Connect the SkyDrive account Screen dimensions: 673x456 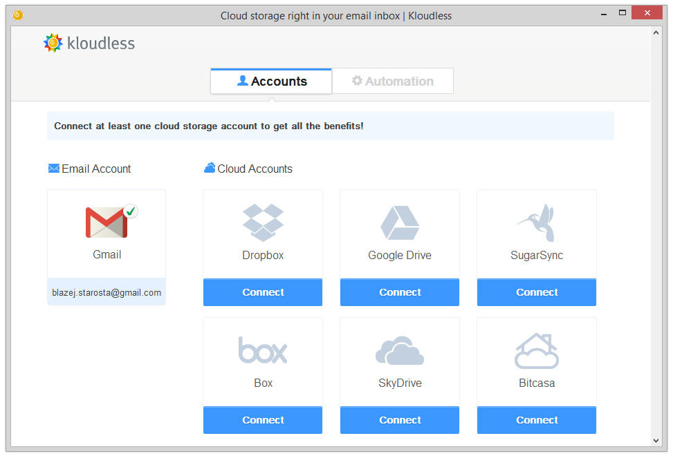[400, 420]
